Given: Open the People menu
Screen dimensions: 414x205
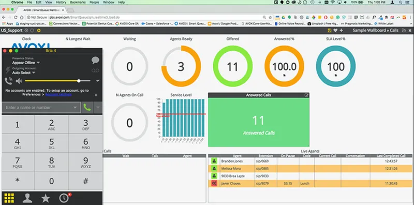Looking at the screenshot, I should (94, 2).
